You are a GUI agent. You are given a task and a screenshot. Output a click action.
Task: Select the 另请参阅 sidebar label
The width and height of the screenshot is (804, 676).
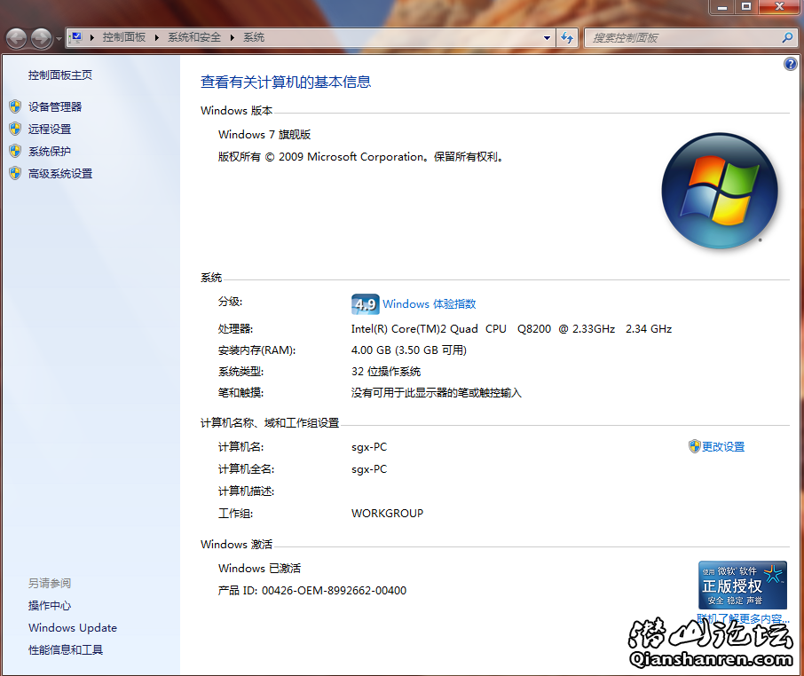tap(50, 583)
